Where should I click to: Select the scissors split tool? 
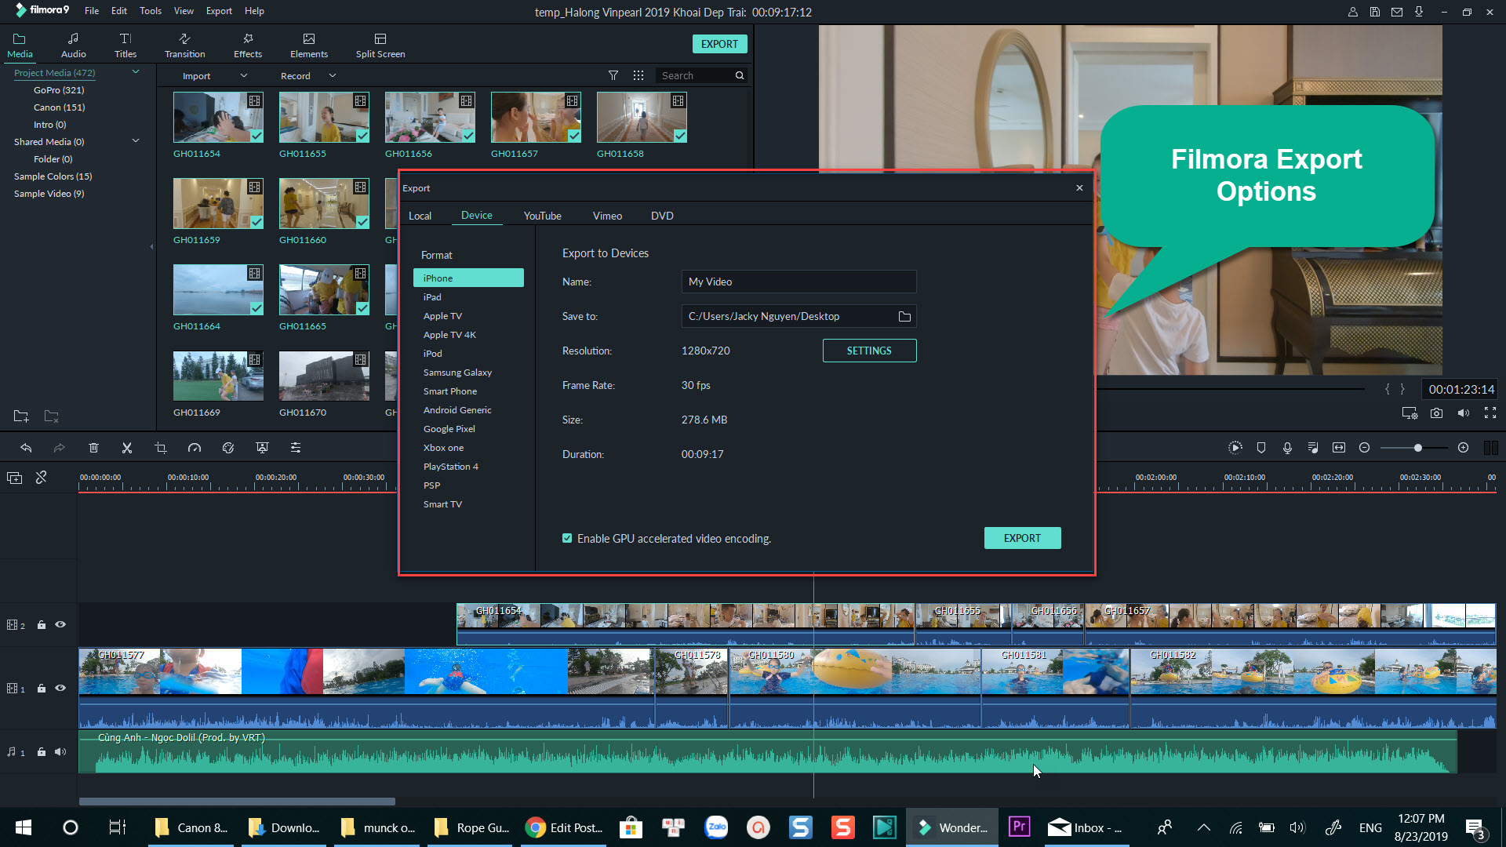pyautogui.click(x=127, y=448)
